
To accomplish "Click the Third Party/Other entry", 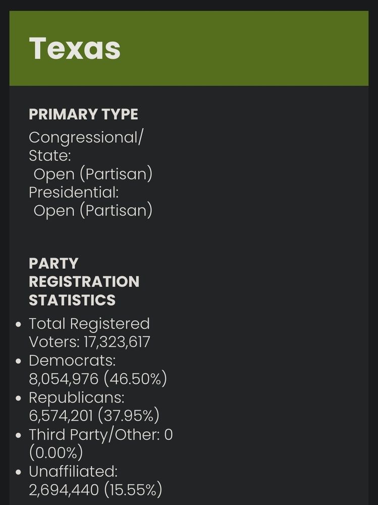I will (101, 443).
